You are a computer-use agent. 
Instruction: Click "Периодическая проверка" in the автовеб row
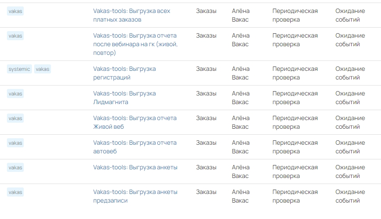(295, 147)
